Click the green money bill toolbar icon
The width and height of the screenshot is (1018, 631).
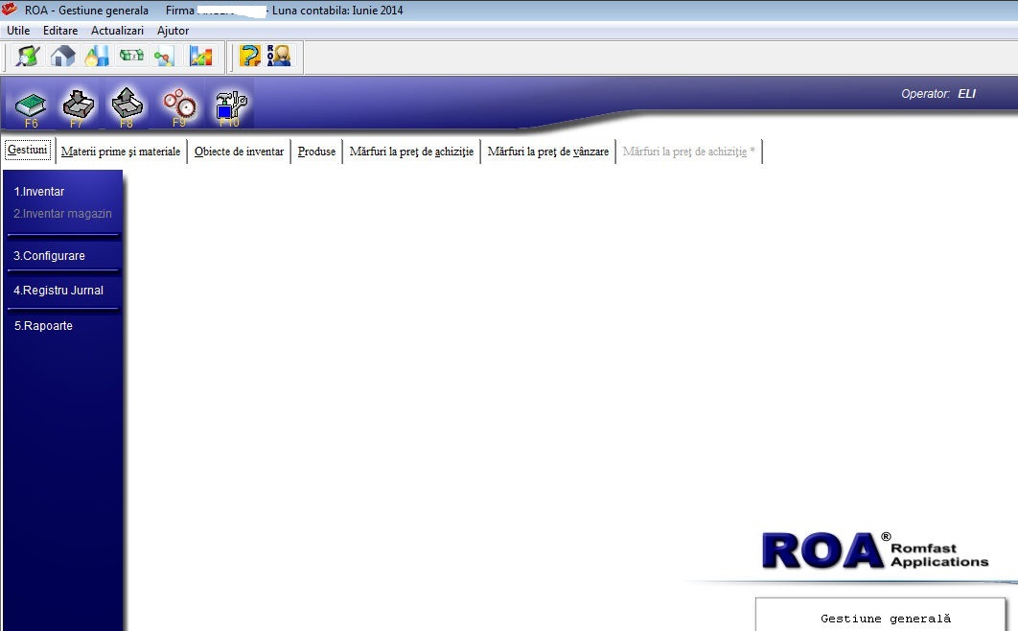point(131,56)
